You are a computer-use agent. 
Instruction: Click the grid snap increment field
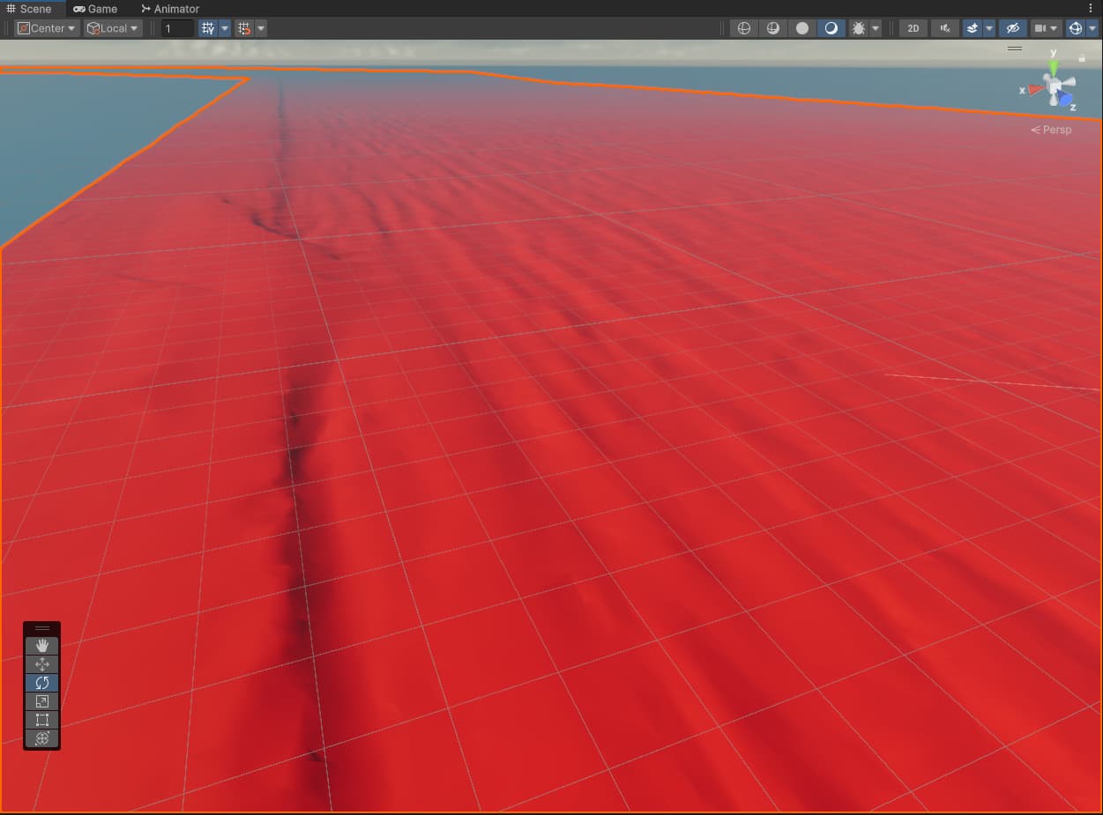176,27
